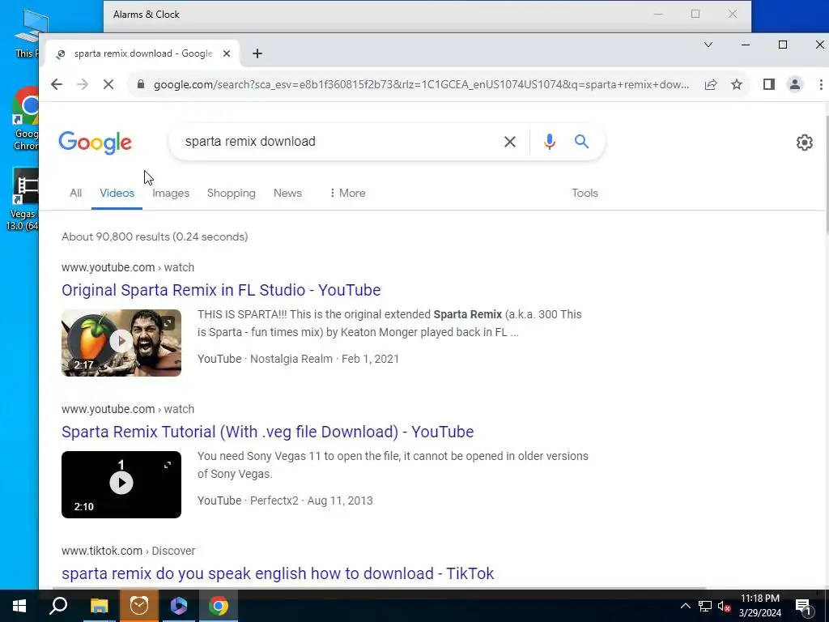
Task: Click the Alarms & Clock window title
Action: coord(147,15)
